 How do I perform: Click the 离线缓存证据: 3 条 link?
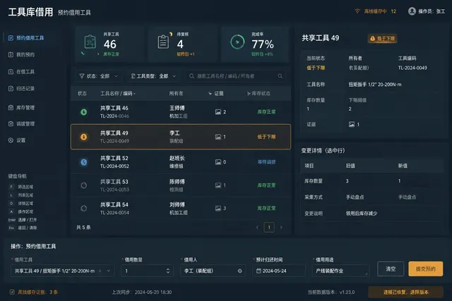click(x=37, y=292)
